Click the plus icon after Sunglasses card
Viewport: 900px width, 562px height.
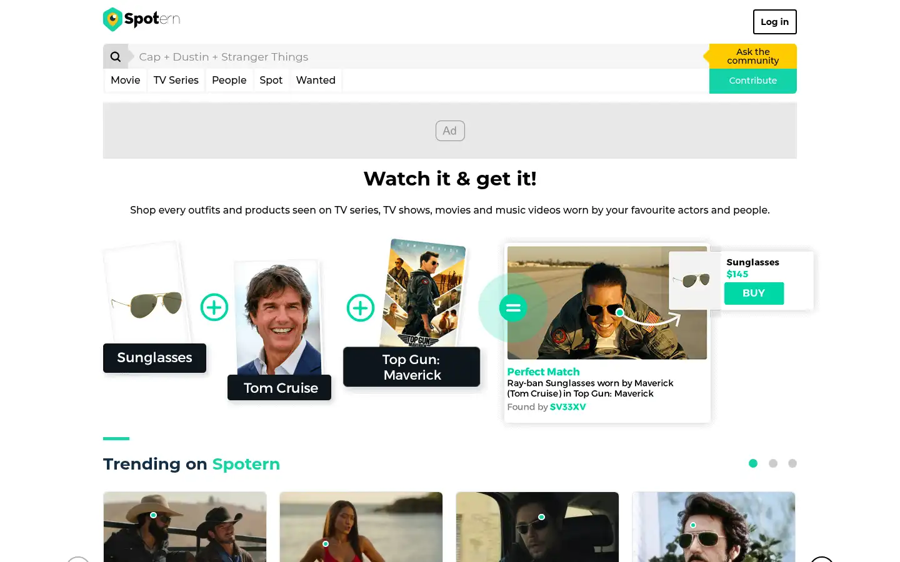tap(214, 307)
